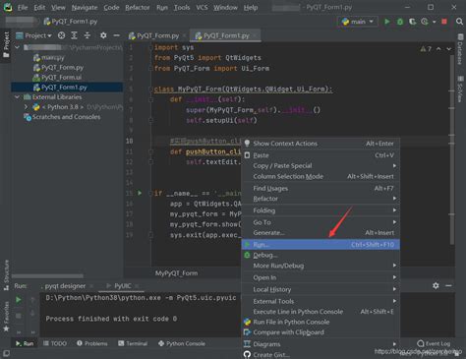Click the warnings indicator in editor corner

tap(426, 49)
